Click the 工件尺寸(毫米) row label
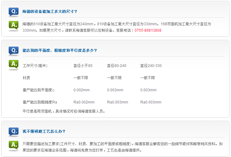 click(35, 66)
